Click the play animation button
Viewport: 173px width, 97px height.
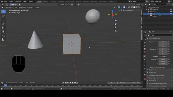pyautogui.click(x=73, y=83)
